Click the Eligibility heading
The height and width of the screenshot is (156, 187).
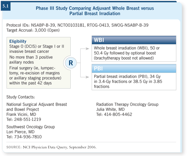tap(18, 41)
